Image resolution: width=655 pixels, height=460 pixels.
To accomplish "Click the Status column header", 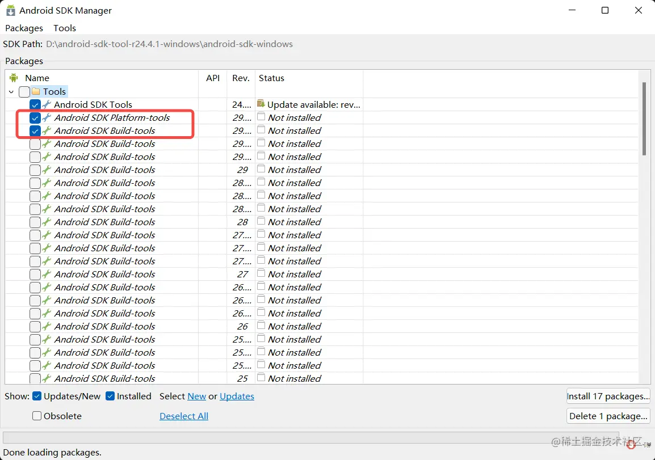I will click(x=309, y=78).
